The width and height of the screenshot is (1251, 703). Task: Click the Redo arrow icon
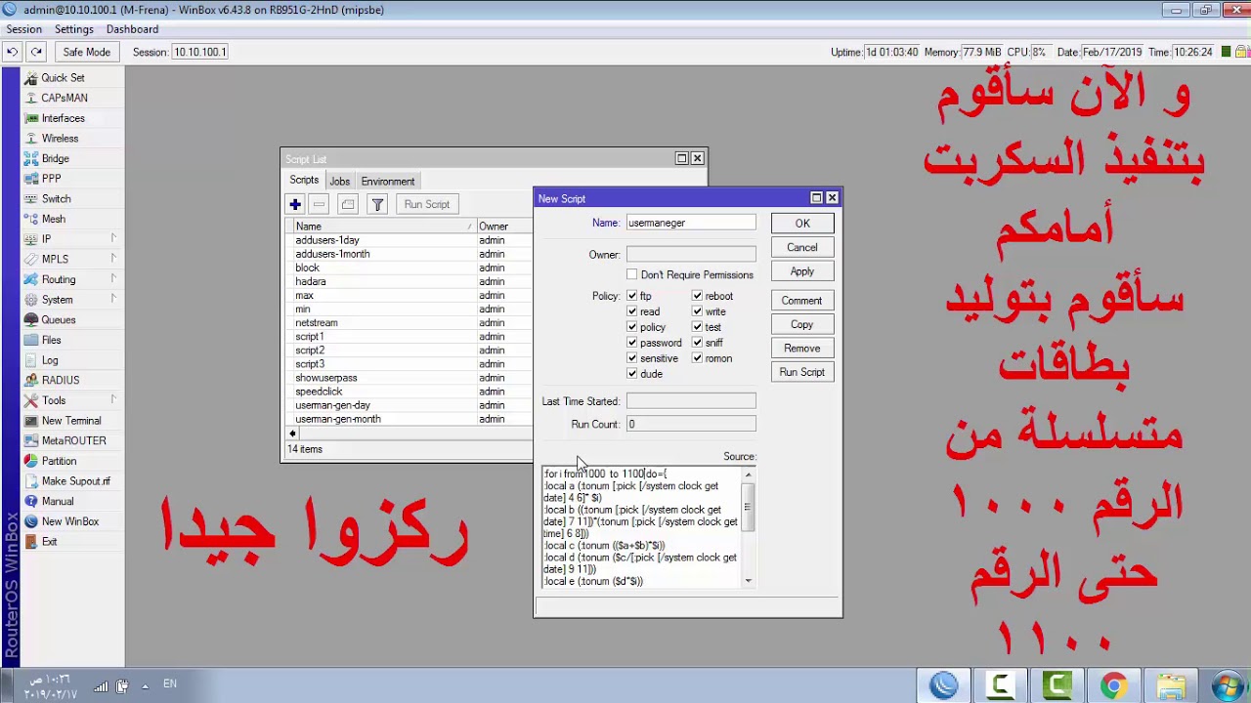click(x=36, y=52)
